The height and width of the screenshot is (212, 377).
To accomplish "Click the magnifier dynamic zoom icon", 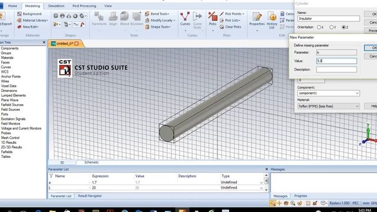I will [293, 203].
